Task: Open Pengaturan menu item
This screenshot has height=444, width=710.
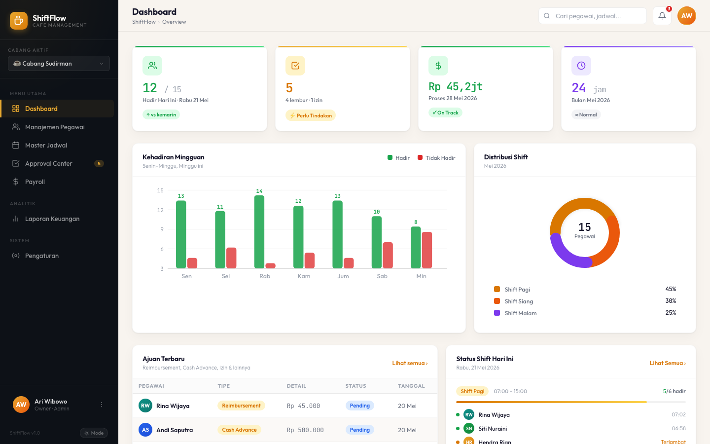Action: point(57,256)
